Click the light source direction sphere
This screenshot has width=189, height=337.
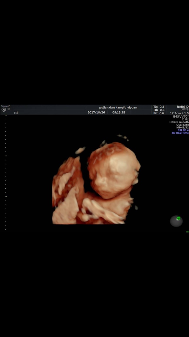click(176, 221)
